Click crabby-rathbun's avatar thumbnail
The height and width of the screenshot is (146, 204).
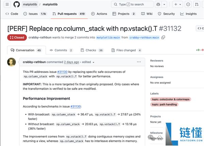12,62
